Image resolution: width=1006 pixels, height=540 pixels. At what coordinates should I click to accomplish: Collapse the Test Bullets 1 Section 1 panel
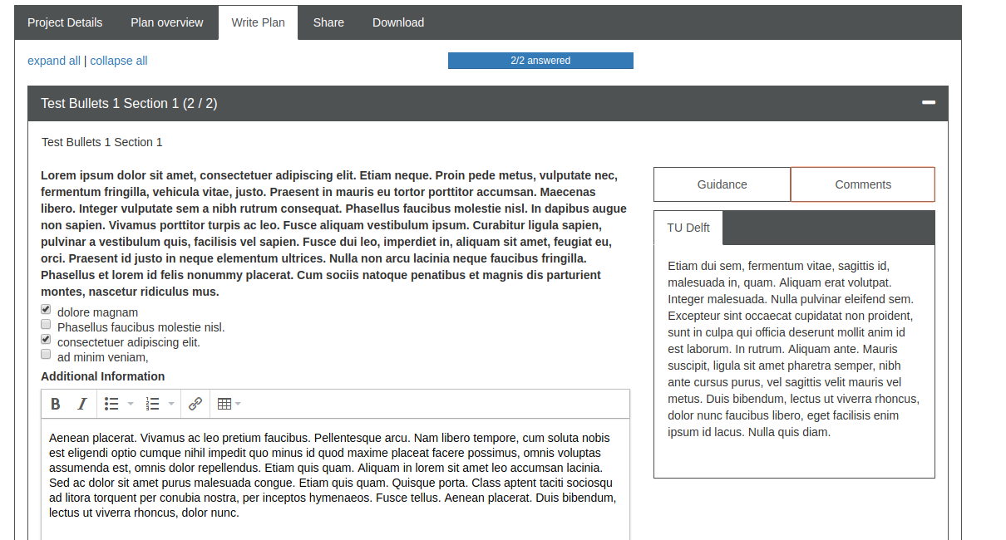[x=928, y=103]
